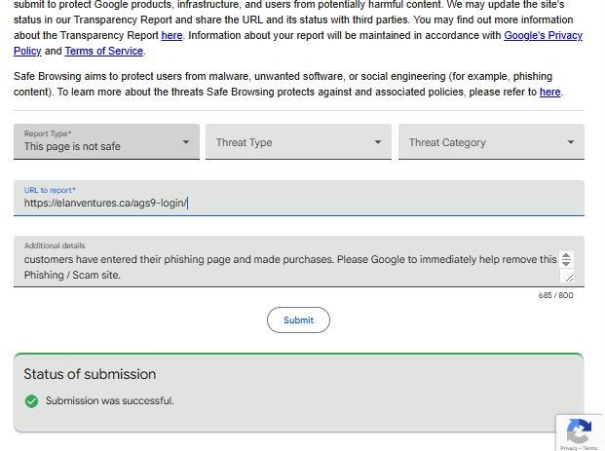Image resolution: width=605 pixels, height=451 pixels.
Task: Click the reCAPTCHA logo icon
Action: 579,432
